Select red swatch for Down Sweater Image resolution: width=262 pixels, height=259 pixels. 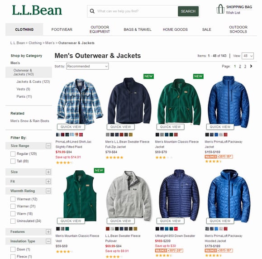[x=176, y=229]
